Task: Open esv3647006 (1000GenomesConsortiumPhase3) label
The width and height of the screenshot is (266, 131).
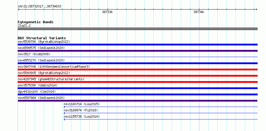Action: (x=54, y=67)
